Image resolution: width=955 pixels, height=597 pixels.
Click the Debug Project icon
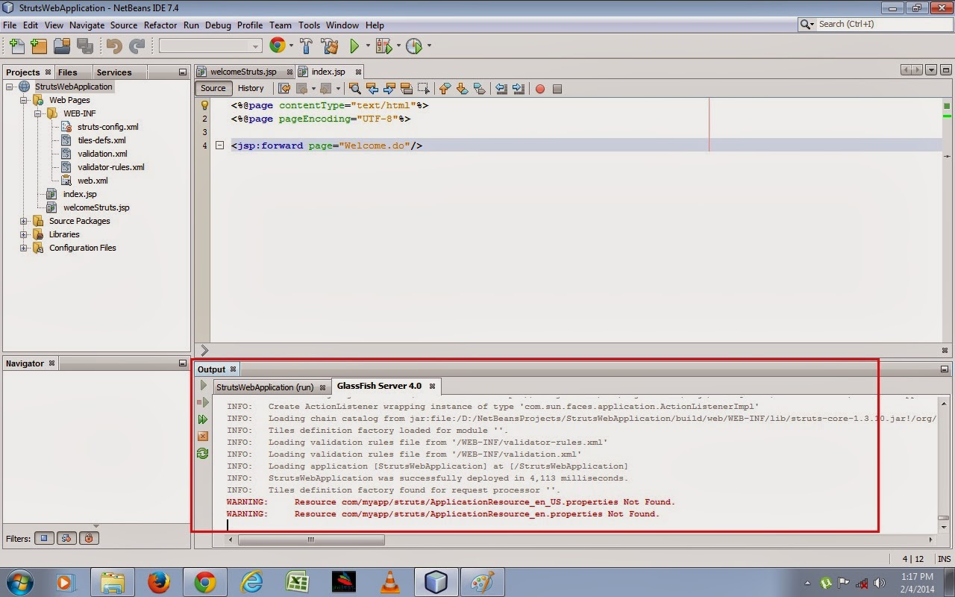384,46
